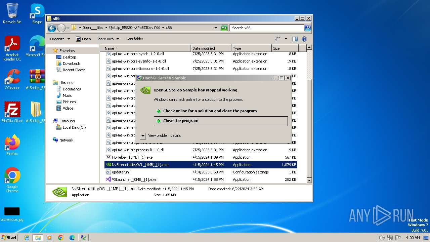Viewport: 430px width, 242px height.
Task: Go back in Explorer window
Action: click(52, 28)
